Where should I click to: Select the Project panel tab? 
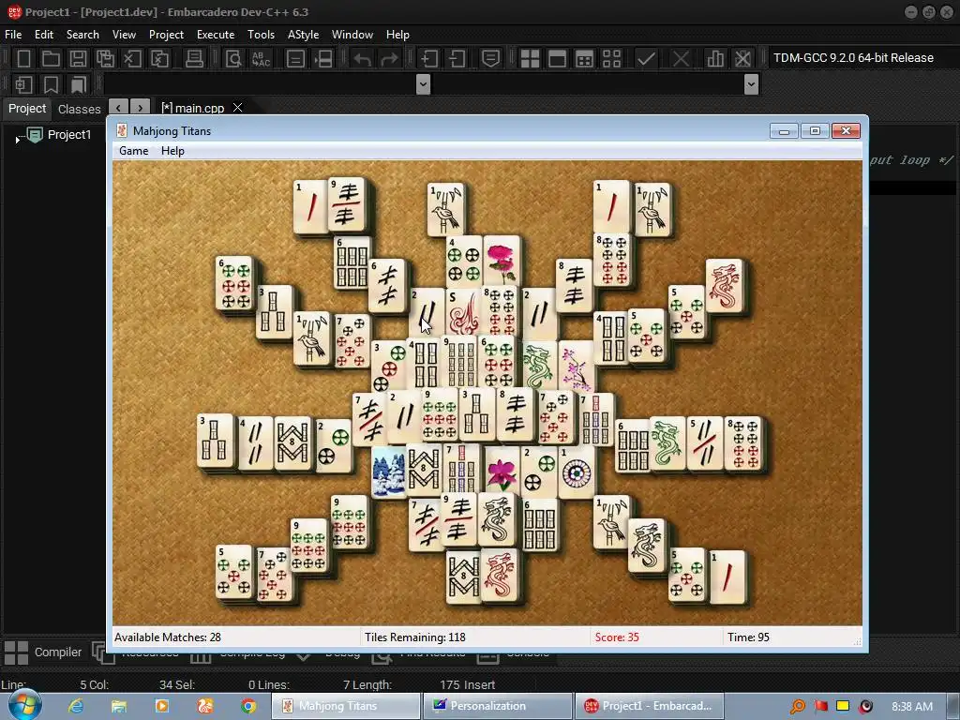27,109
